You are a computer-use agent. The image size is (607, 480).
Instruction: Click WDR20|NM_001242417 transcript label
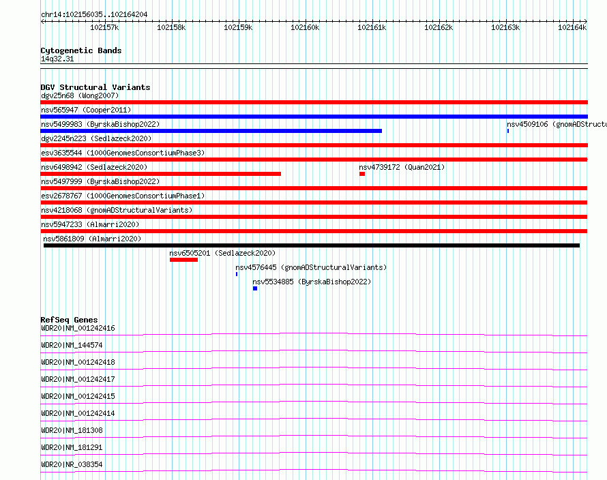tap(78, 379)
